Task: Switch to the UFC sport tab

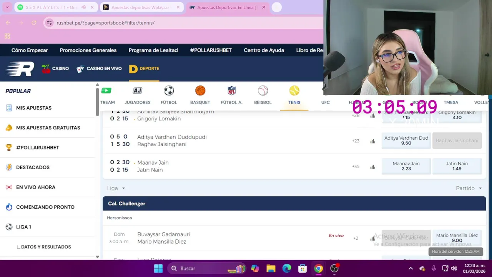Action: (x=326, y=102)
